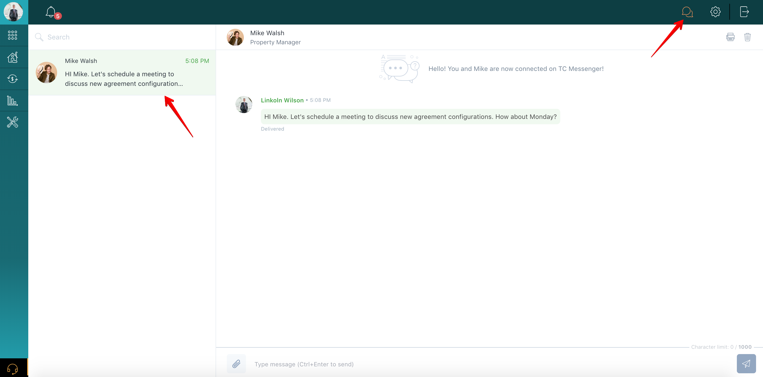Open the TC Messenger chat icon
Viewport: 763px width, 377px height.
[x=687, y=12]
